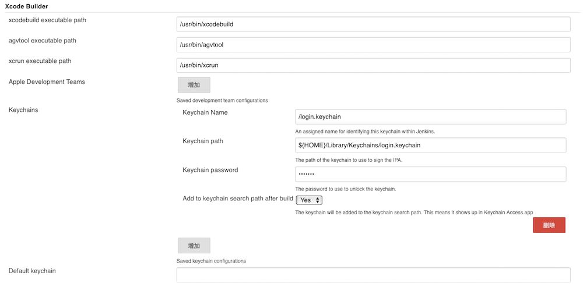This screenshot has width=583, height=290.
Task: Click the Keychain path input field
Action: (431, 145)
